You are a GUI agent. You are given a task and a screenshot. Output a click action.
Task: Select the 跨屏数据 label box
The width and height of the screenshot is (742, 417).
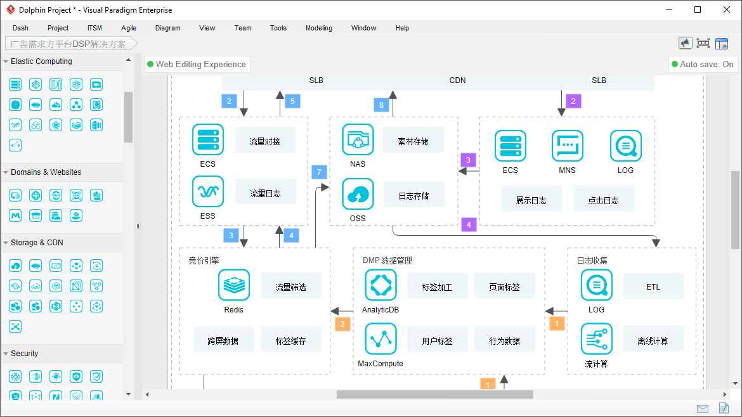pyautogui.click(x=223, y=339)
